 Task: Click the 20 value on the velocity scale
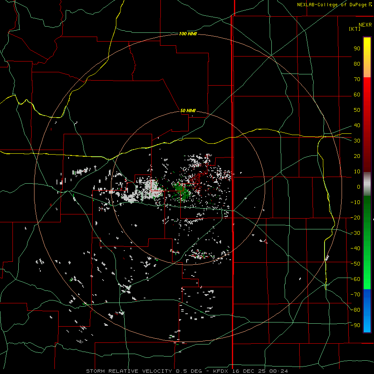(357, 156)
